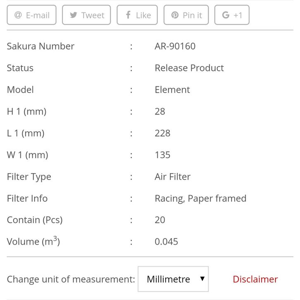
Task: Click the Facebook f icon
Action: pyautogui.click(x=129, y=15)
